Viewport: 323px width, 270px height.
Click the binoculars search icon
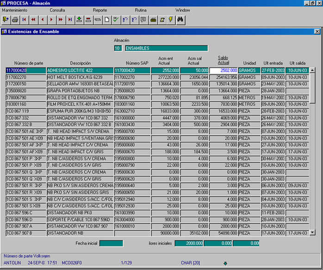180,19
